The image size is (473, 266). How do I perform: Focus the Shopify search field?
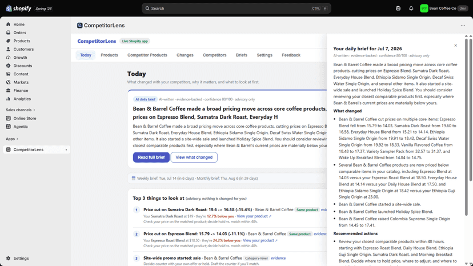236,9
